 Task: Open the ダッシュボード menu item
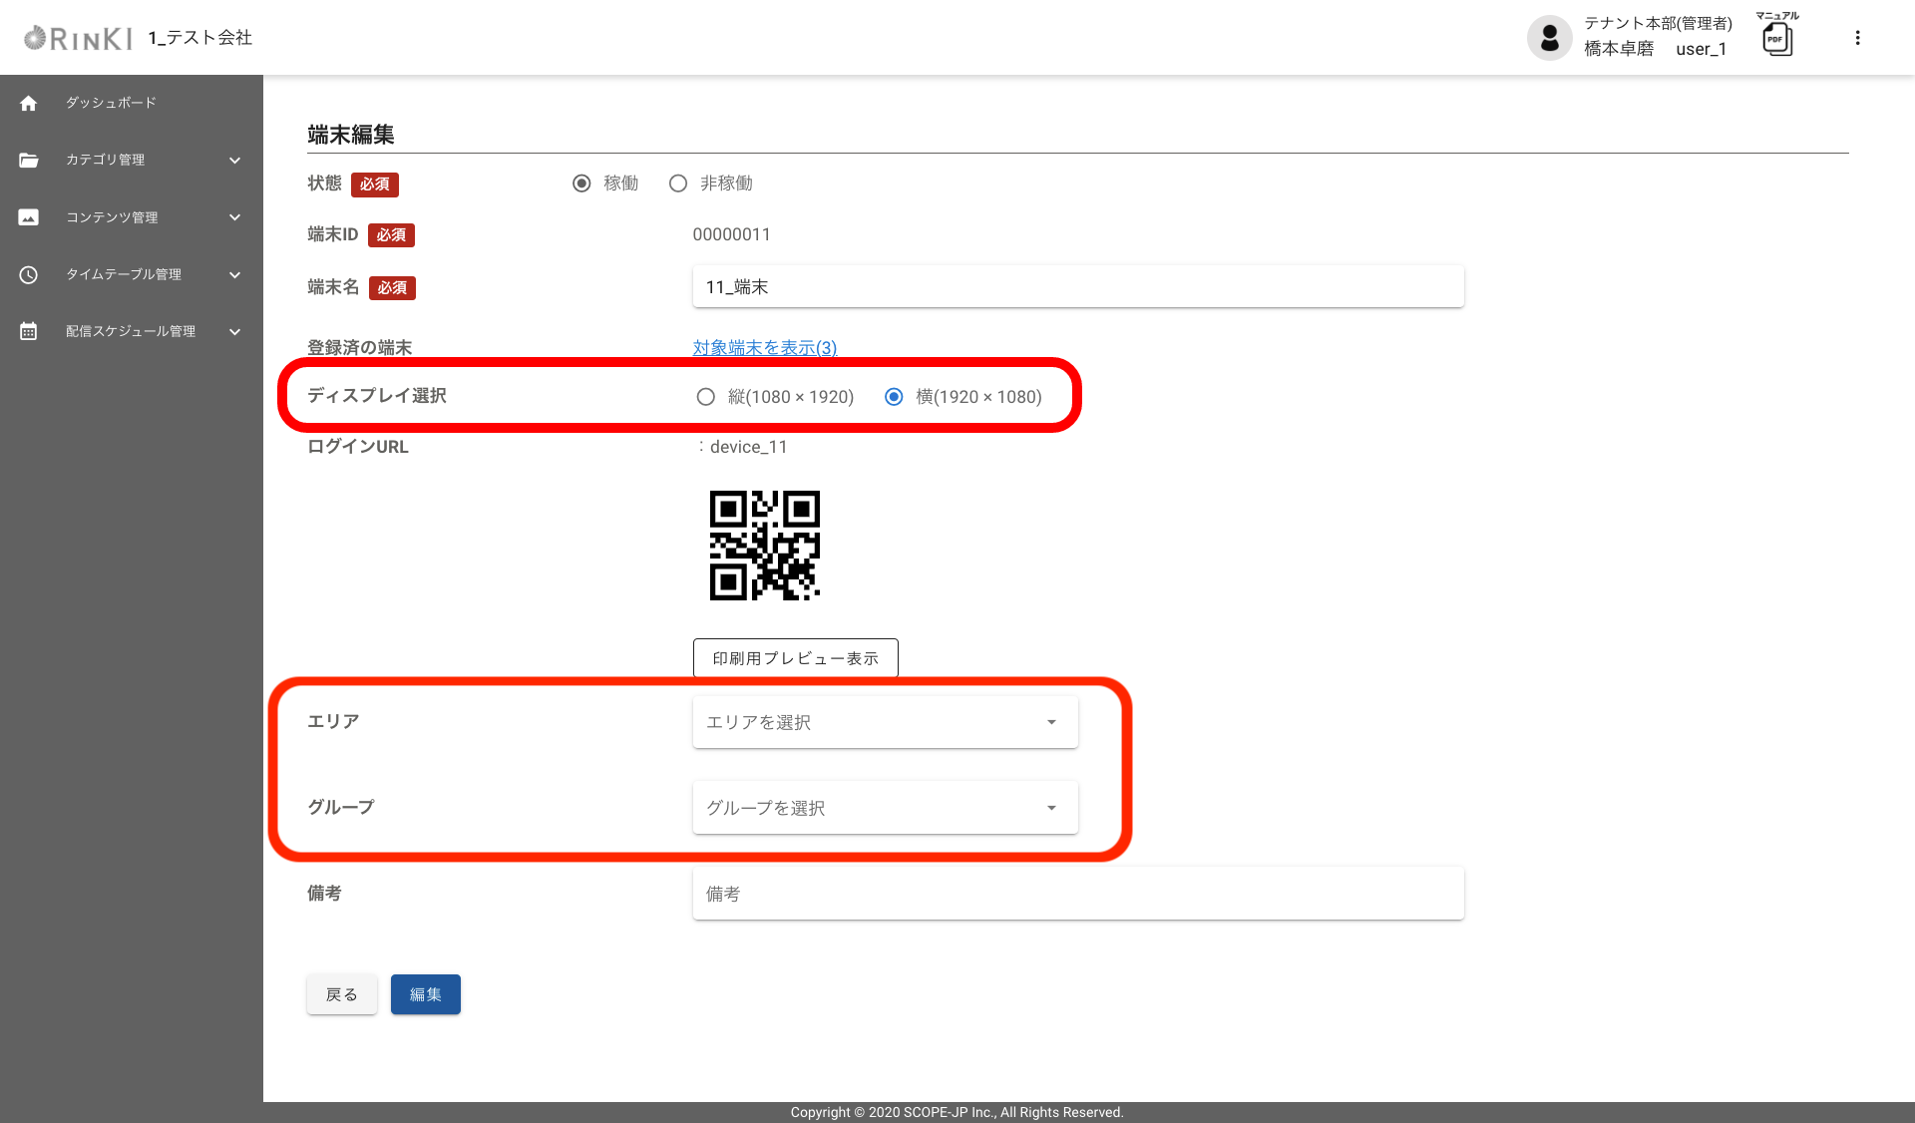(111, 103)
